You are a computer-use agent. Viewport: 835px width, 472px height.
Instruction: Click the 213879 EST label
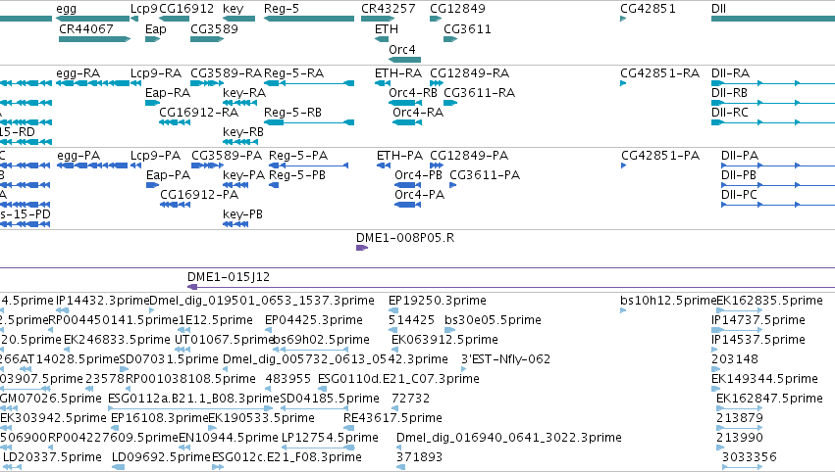[740, 418]
